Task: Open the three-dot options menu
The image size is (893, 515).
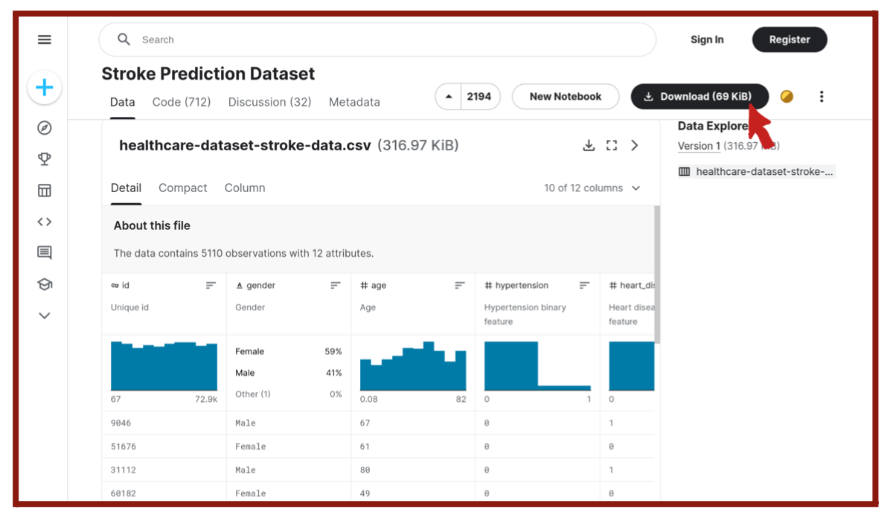Action: coord(821,96)
